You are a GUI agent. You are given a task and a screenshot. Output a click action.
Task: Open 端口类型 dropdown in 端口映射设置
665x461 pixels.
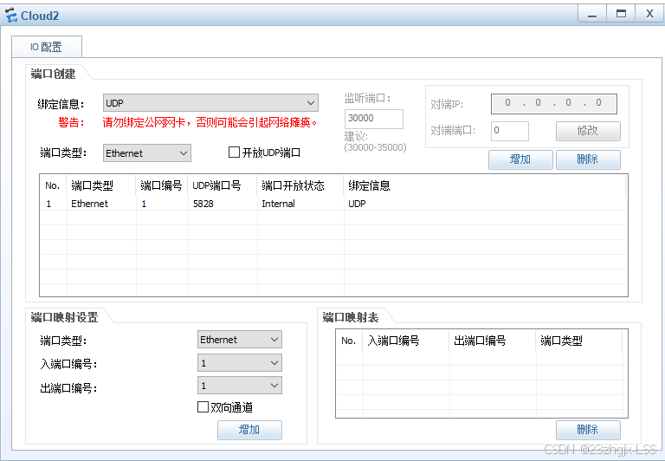coord(240,340)
